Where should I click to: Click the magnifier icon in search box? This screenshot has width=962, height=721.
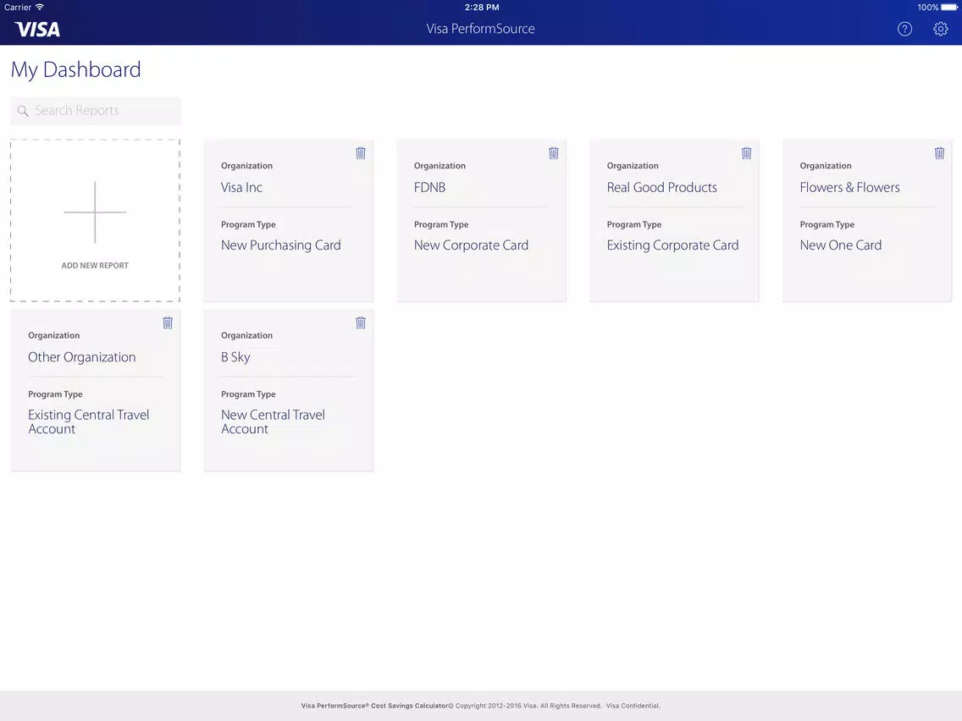(x=23, y=111)
